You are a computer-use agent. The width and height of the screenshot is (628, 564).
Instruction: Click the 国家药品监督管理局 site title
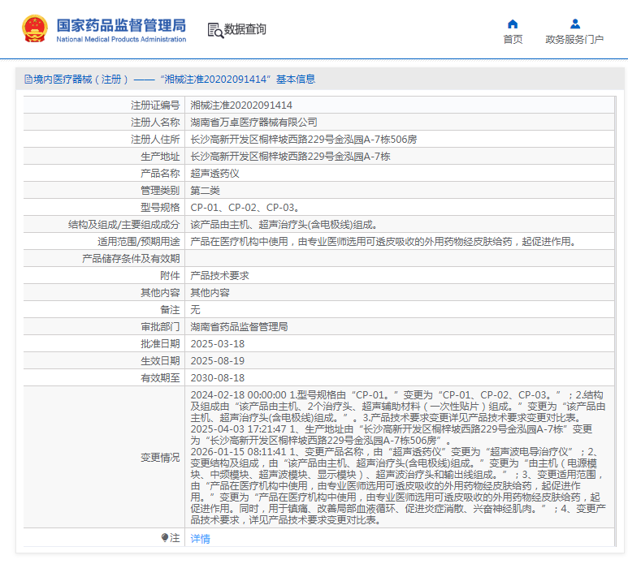[121, 24]
